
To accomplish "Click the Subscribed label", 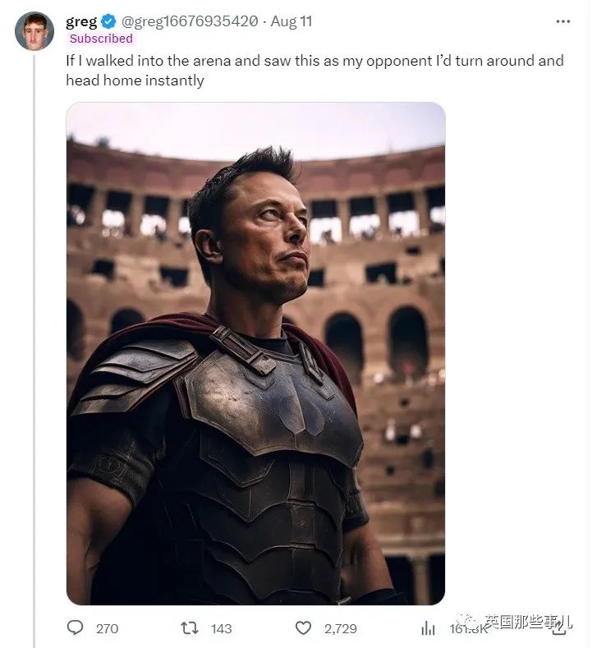I will click(101, 39).
